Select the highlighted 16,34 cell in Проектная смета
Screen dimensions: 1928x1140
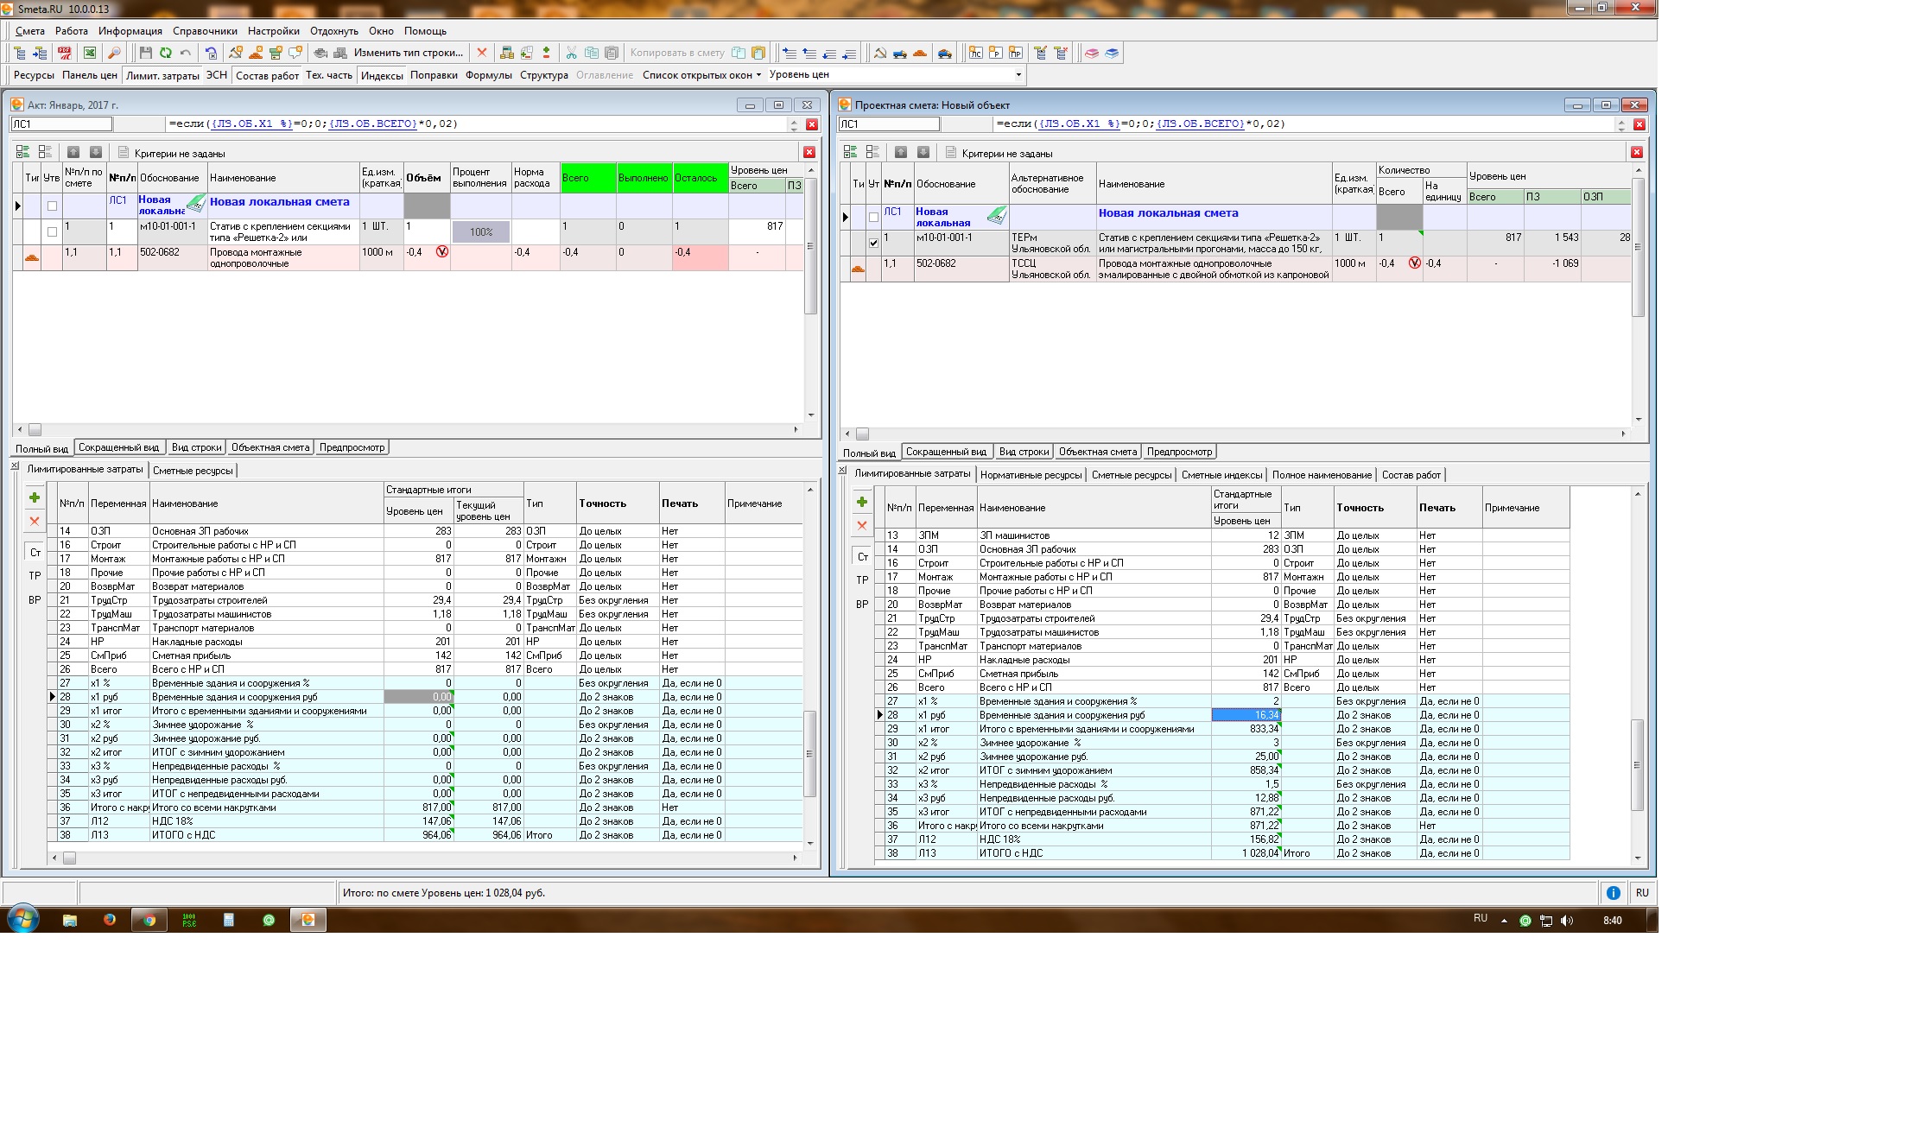pyautogui.click(x=1246, y=715)
